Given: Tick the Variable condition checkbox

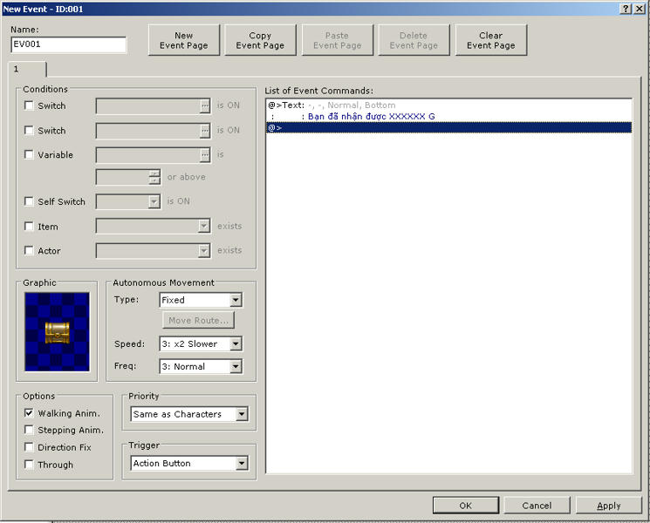Looking at the screenshot, I should coord(29,154).
